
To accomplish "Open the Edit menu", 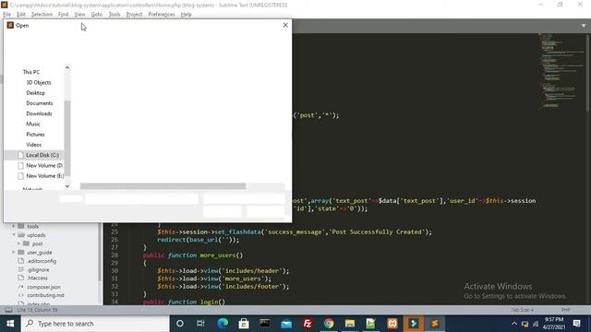I will tap(20, 15).
